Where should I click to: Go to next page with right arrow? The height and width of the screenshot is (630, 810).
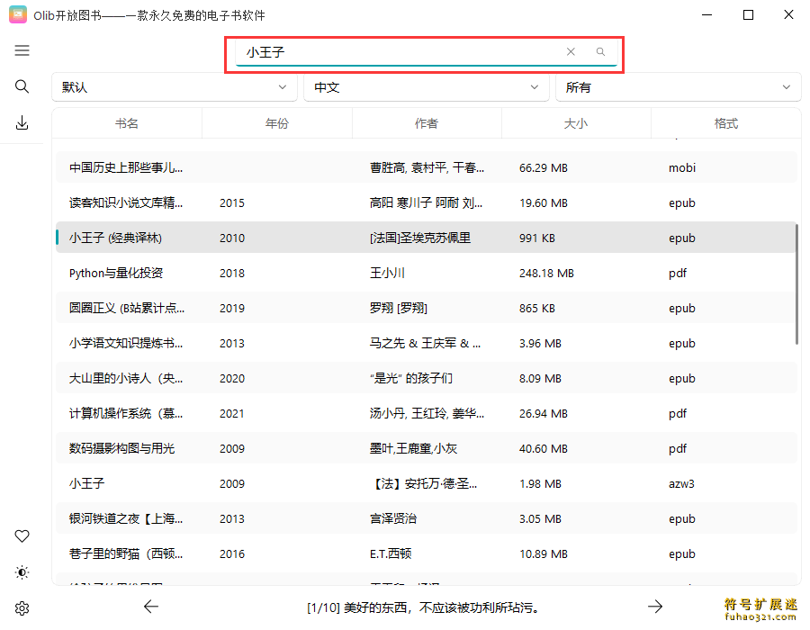(x=655, y=607)
